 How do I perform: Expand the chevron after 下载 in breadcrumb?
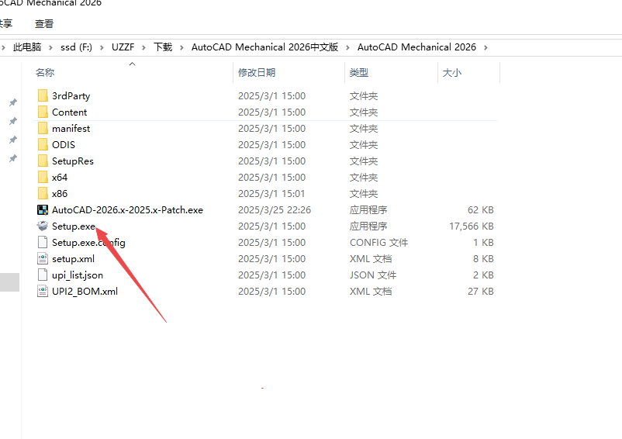181,47
